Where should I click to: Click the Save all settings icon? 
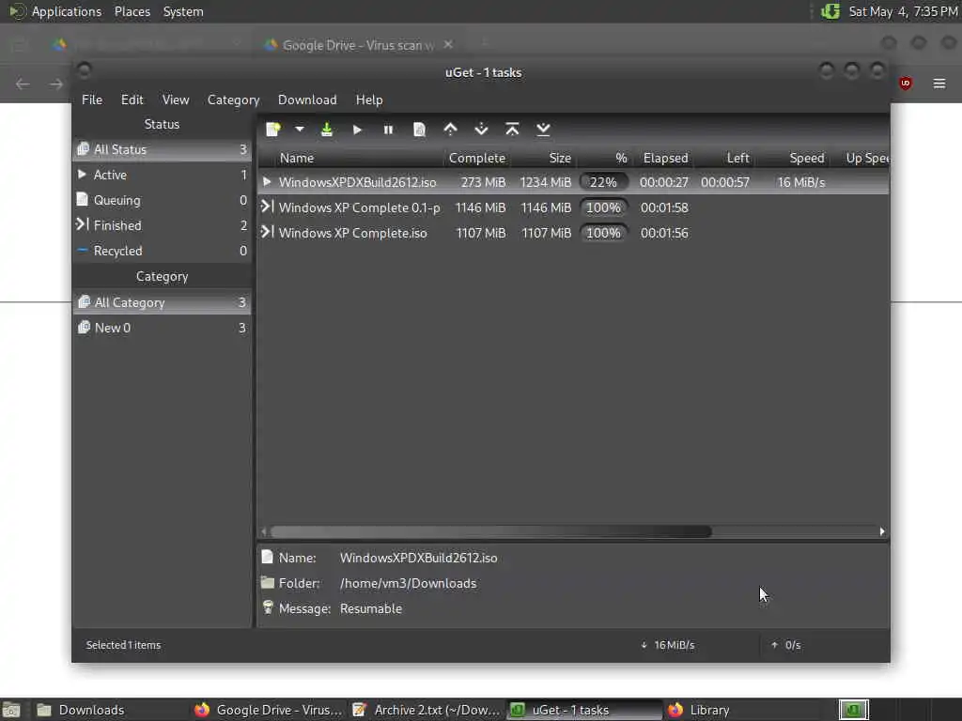click(x=327, y=130)
